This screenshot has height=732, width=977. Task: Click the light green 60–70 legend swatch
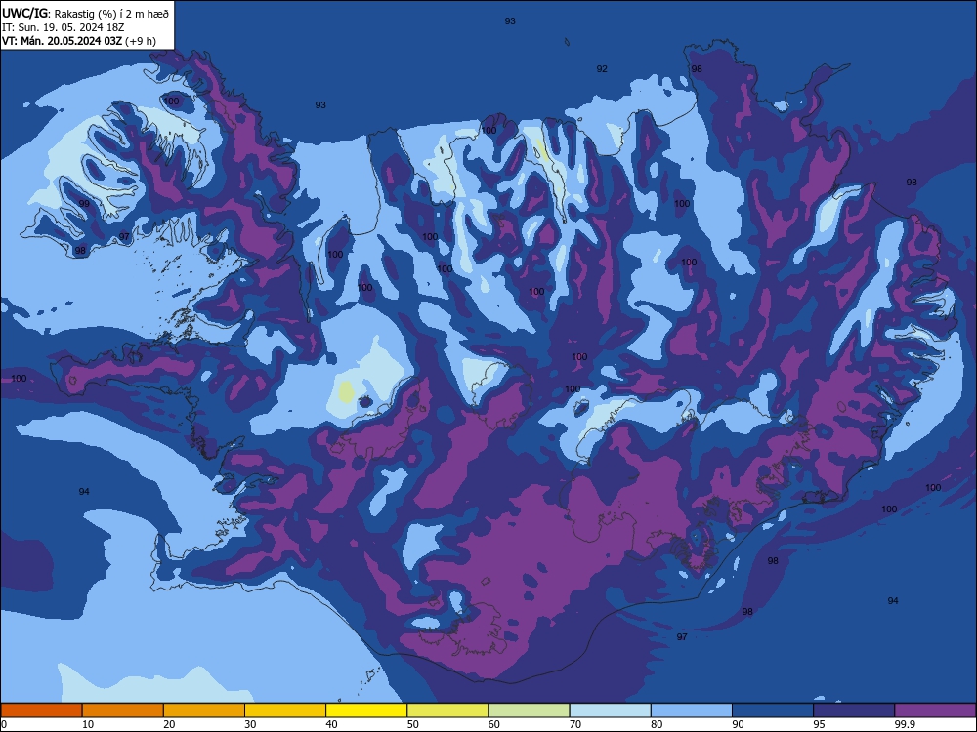[x=529, y=711]
